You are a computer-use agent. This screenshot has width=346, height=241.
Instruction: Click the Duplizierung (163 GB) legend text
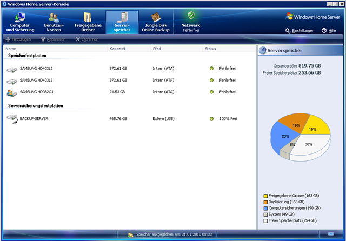287,202
